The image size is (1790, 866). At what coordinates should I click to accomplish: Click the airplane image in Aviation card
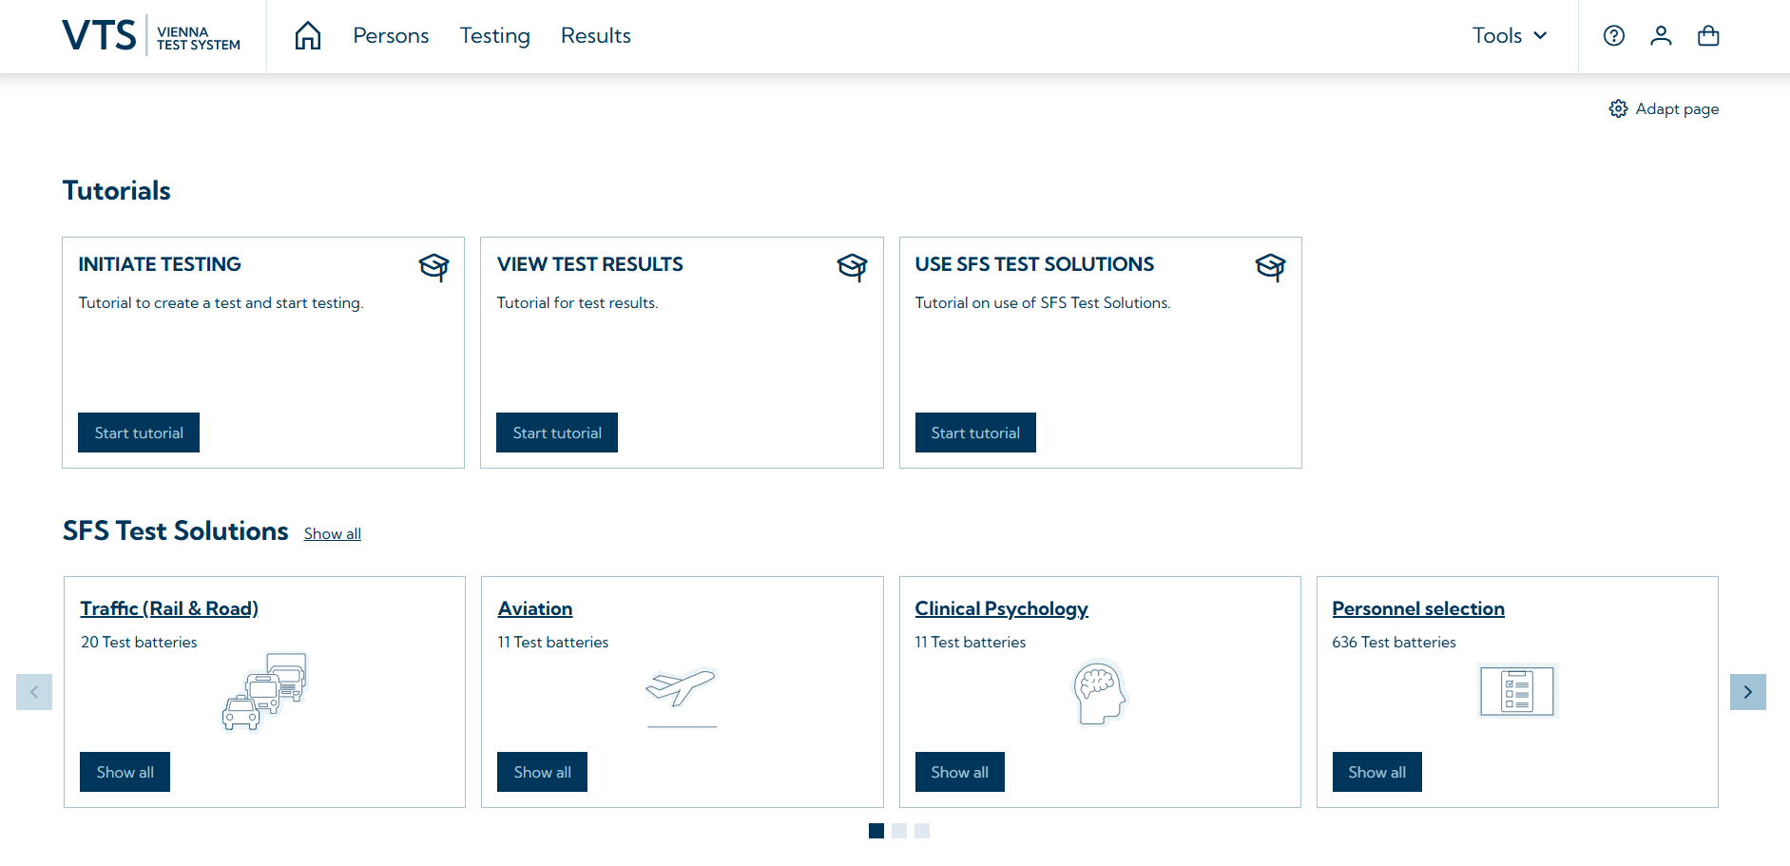tap(681, 690)
